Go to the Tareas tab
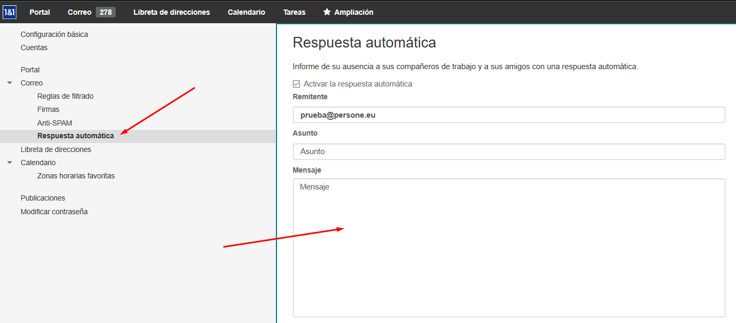 (294, 12)
